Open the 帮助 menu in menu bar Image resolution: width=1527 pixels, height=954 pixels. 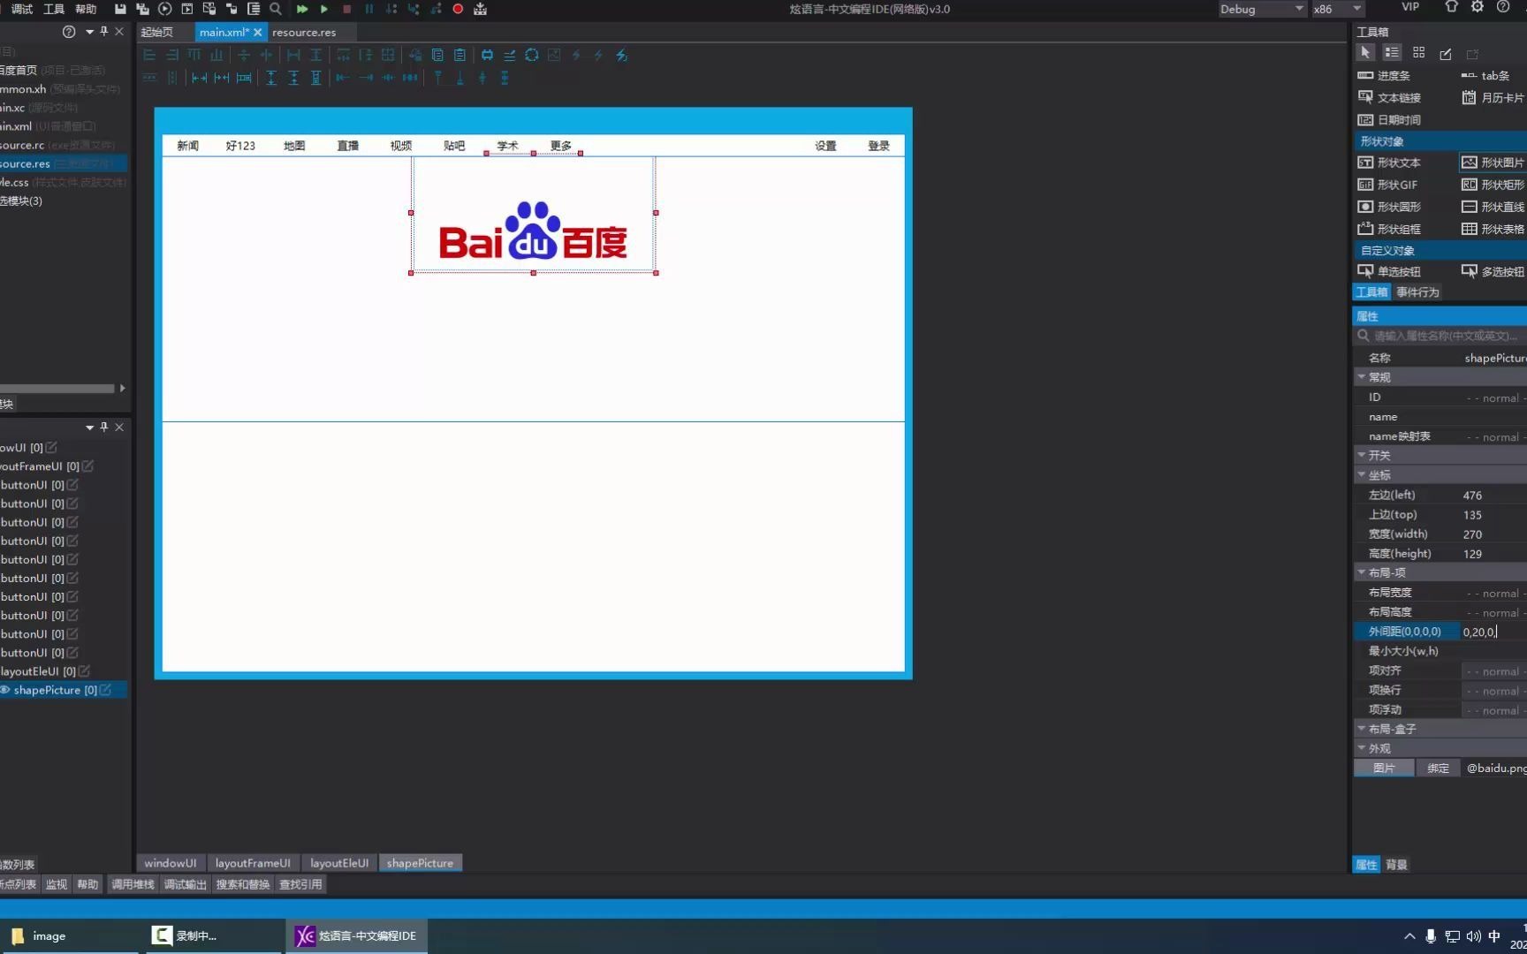pyautogui.click(x=86, y=9)
